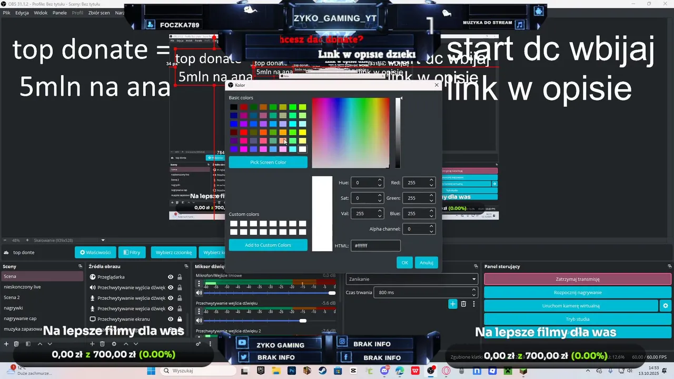Lock the Przeglądarka source
The width and height of the screenshot is (674, 379).
pyautogui.click(x=180, y=277)
